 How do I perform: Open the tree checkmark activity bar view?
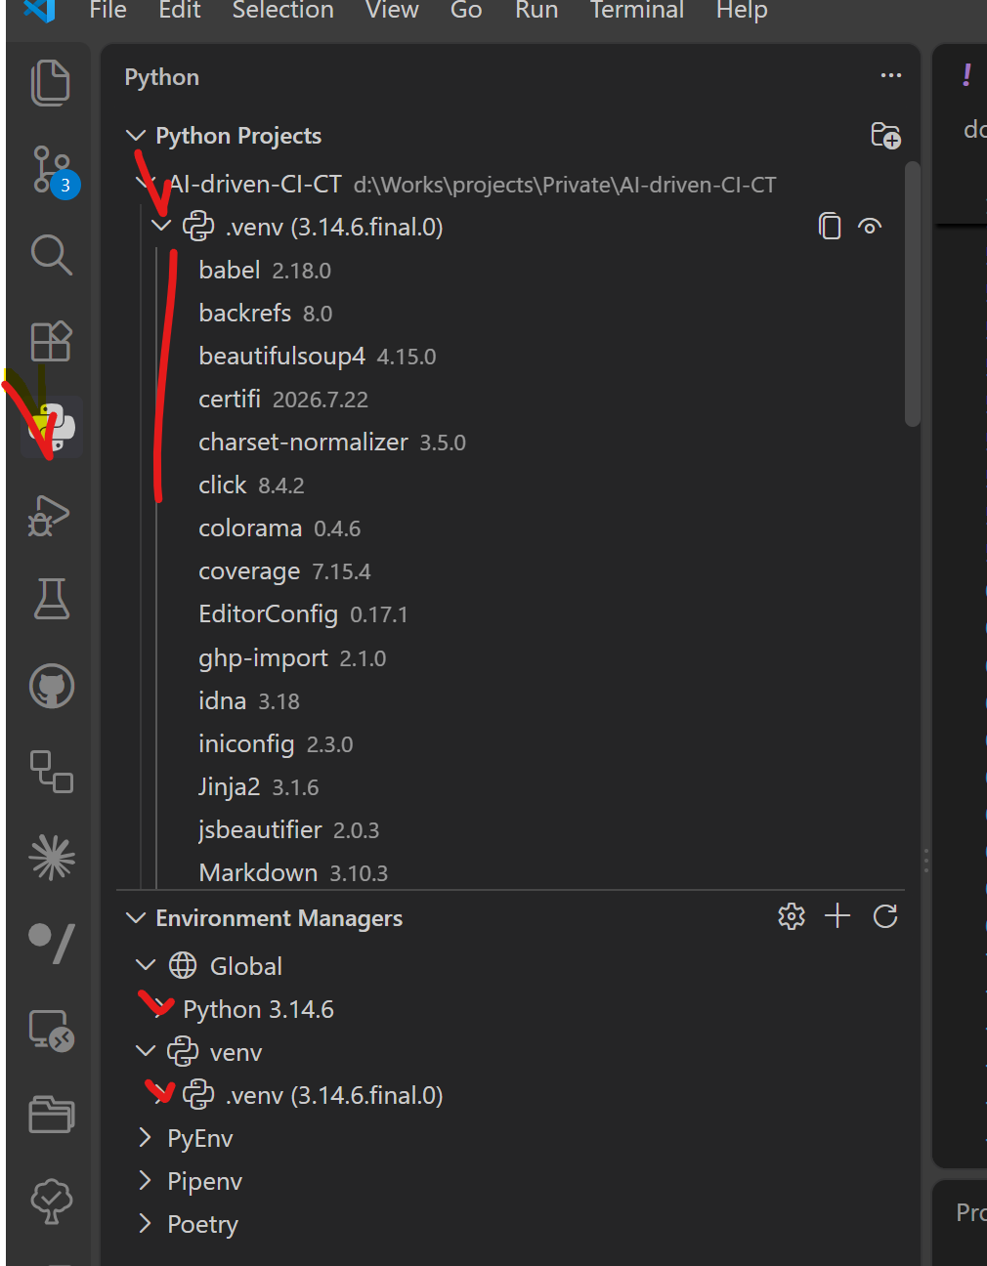52,1201
